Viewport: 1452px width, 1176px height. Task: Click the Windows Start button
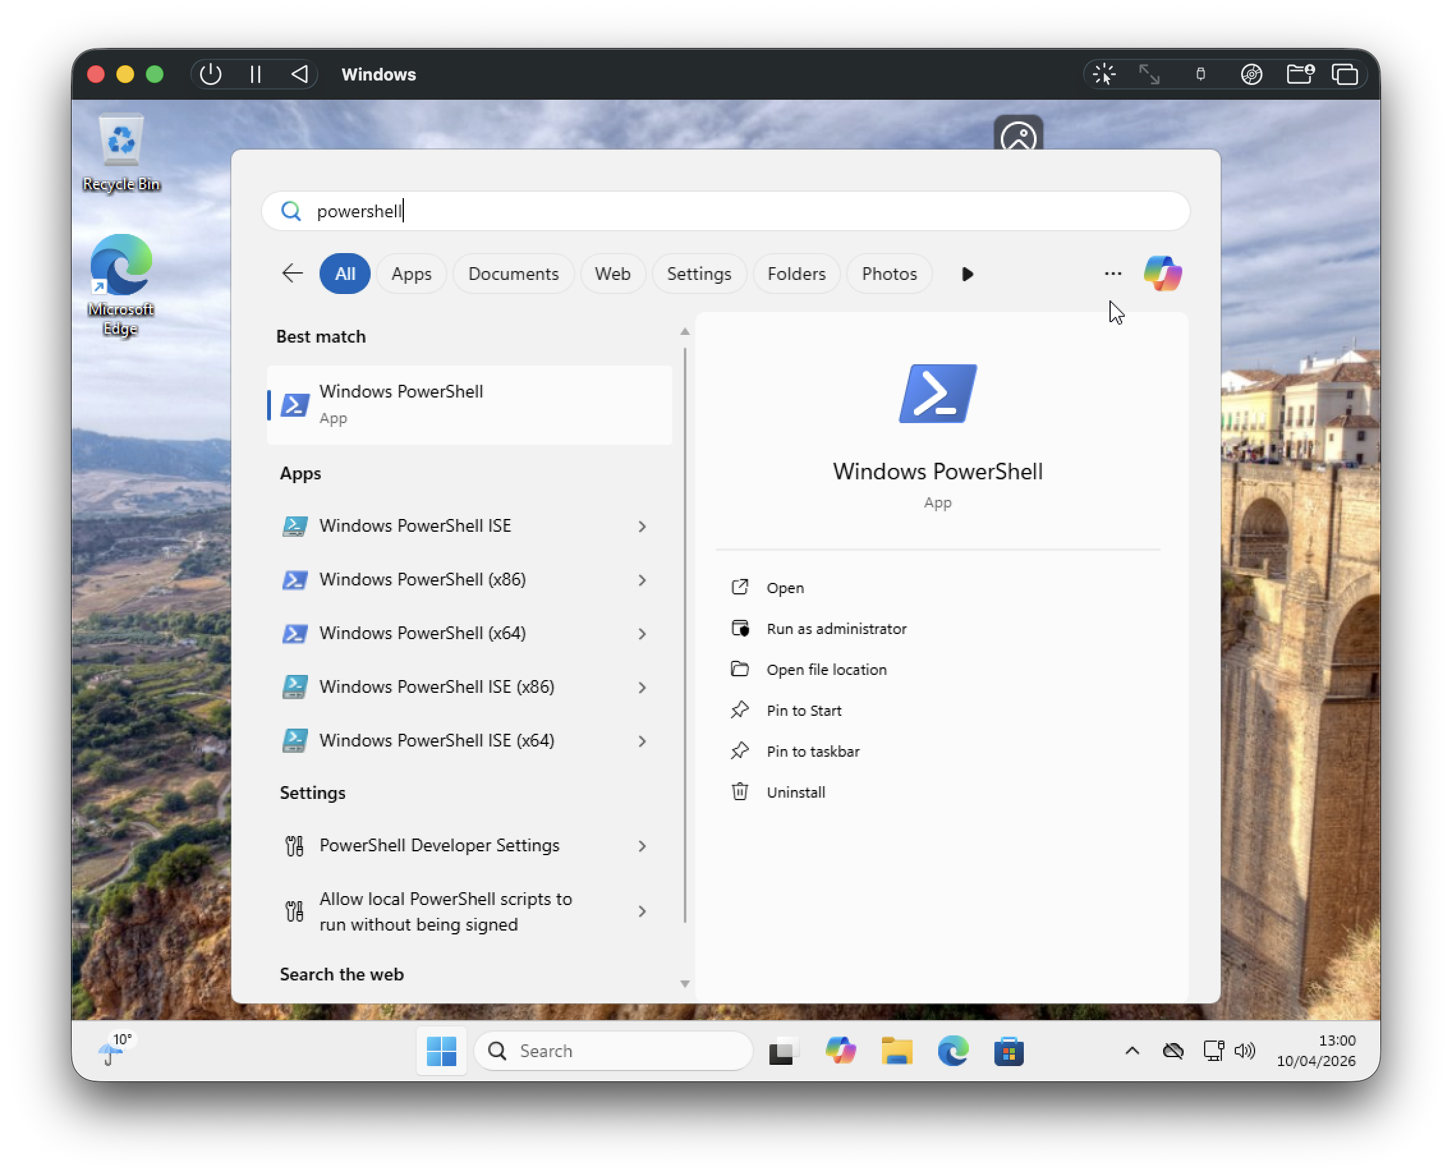442,1051
